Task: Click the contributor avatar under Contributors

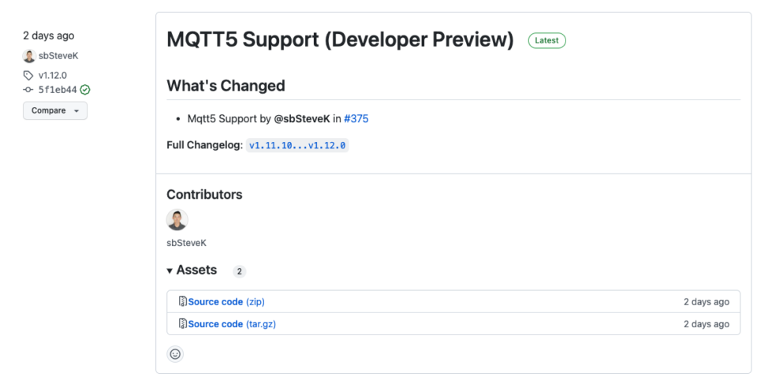Action: point(177,220)
